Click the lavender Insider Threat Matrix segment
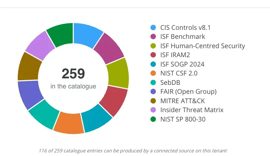 (x=40, y=45)
